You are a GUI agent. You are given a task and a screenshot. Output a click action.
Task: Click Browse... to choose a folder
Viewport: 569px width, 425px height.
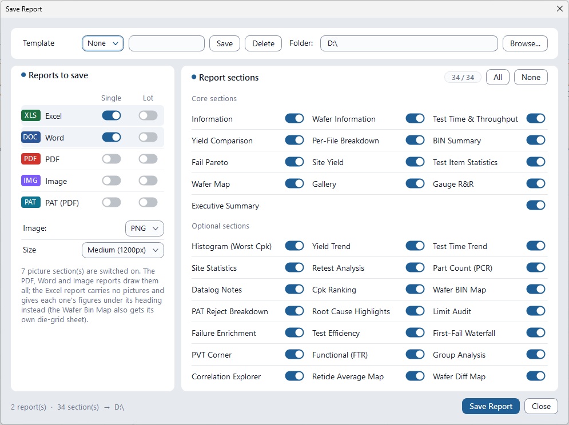[x=525, y=43]
